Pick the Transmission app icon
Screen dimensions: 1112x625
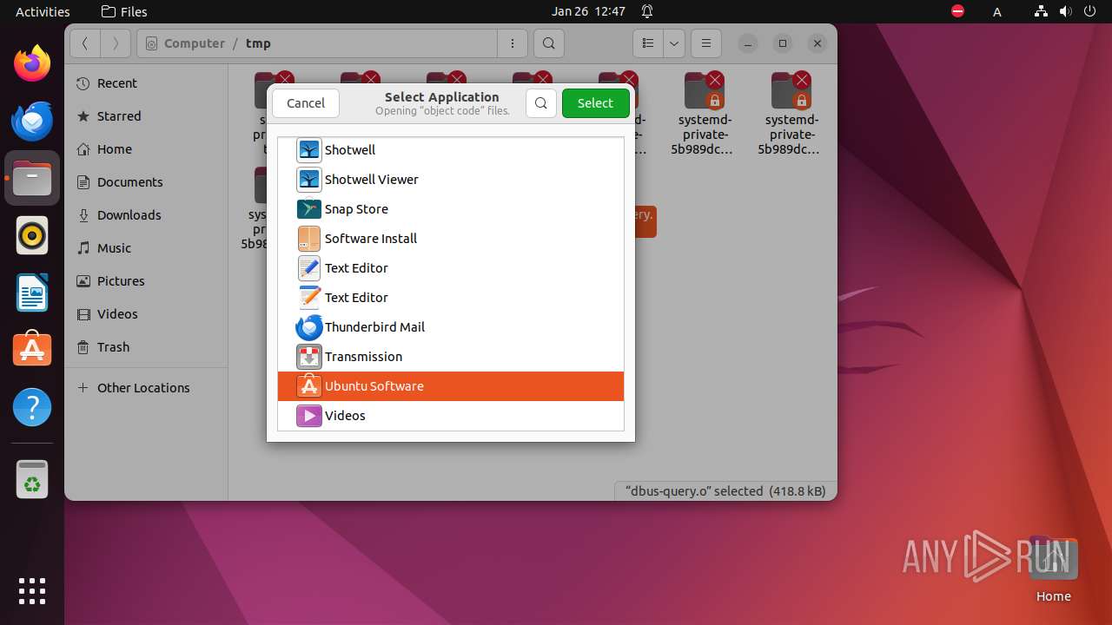click(x=309, y=357)
